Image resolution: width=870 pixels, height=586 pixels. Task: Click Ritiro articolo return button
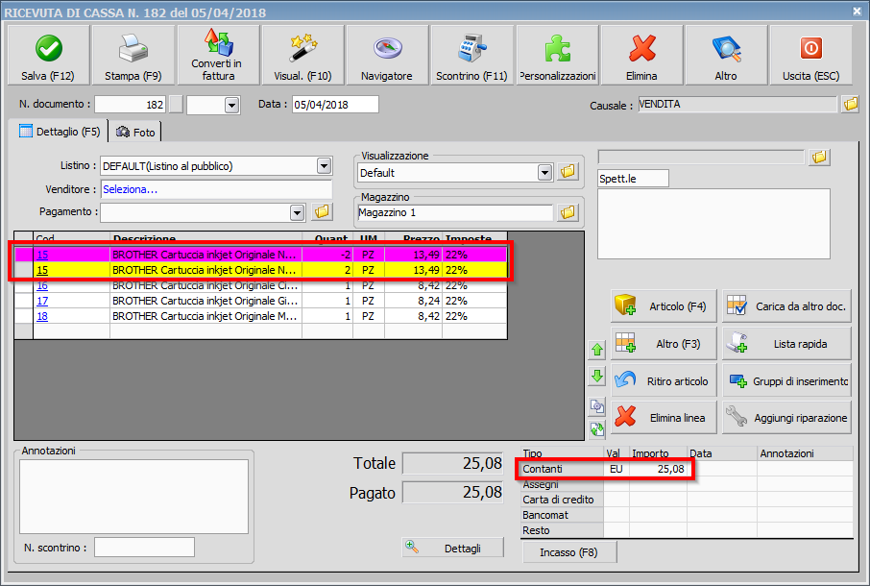point(664,380)
